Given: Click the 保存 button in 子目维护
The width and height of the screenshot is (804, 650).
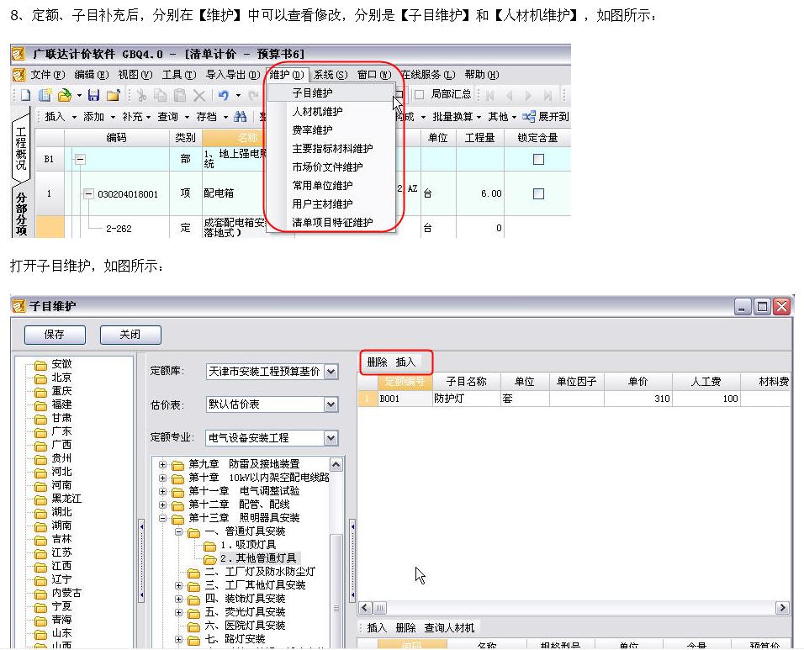Looking at the screenshot, I should 55,335.
